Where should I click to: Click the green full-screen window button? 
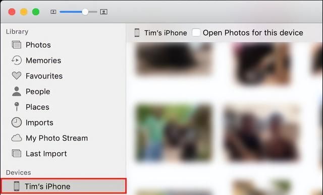click(36, 12)
